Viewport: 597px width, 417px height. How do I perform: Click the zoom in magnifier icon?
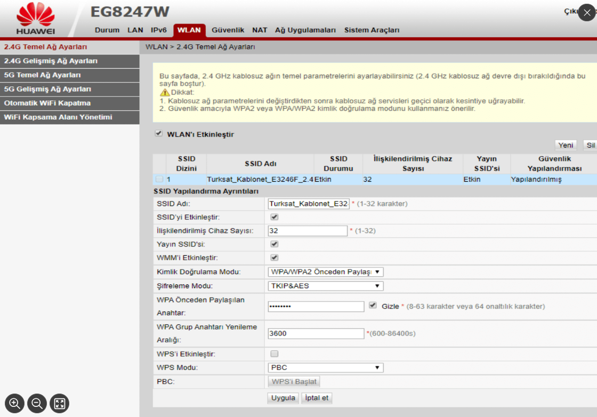(x=14, y=403)
